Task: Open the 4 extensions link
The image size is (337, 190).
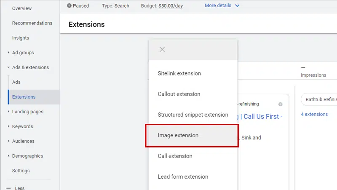Action: (314, 114)
